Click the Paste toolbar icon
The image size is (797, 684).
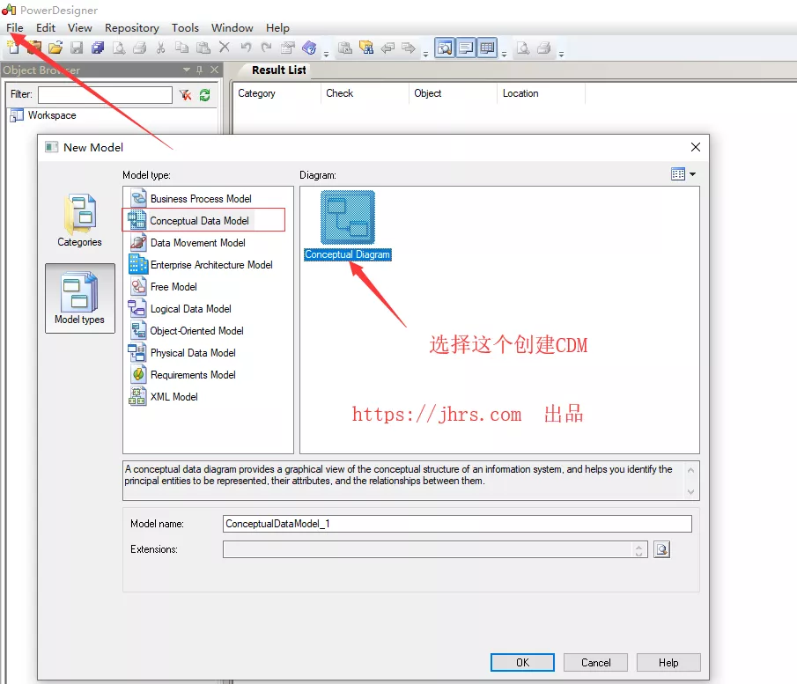coord(203,48)
